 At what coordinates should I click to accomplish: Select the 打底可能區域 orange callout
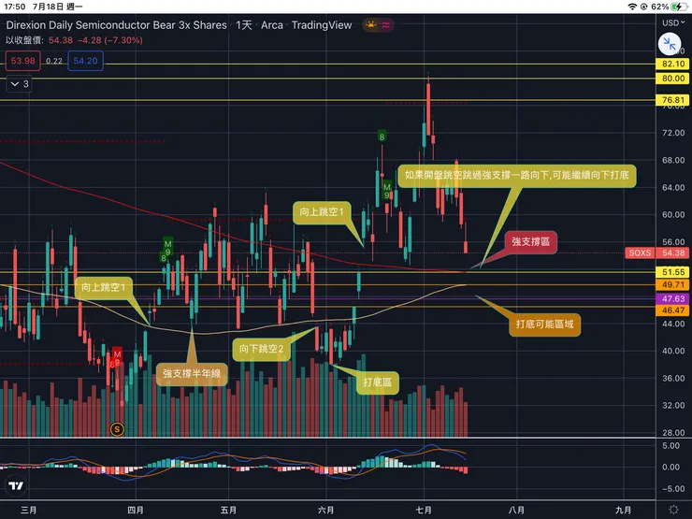[x=544, y=324]
